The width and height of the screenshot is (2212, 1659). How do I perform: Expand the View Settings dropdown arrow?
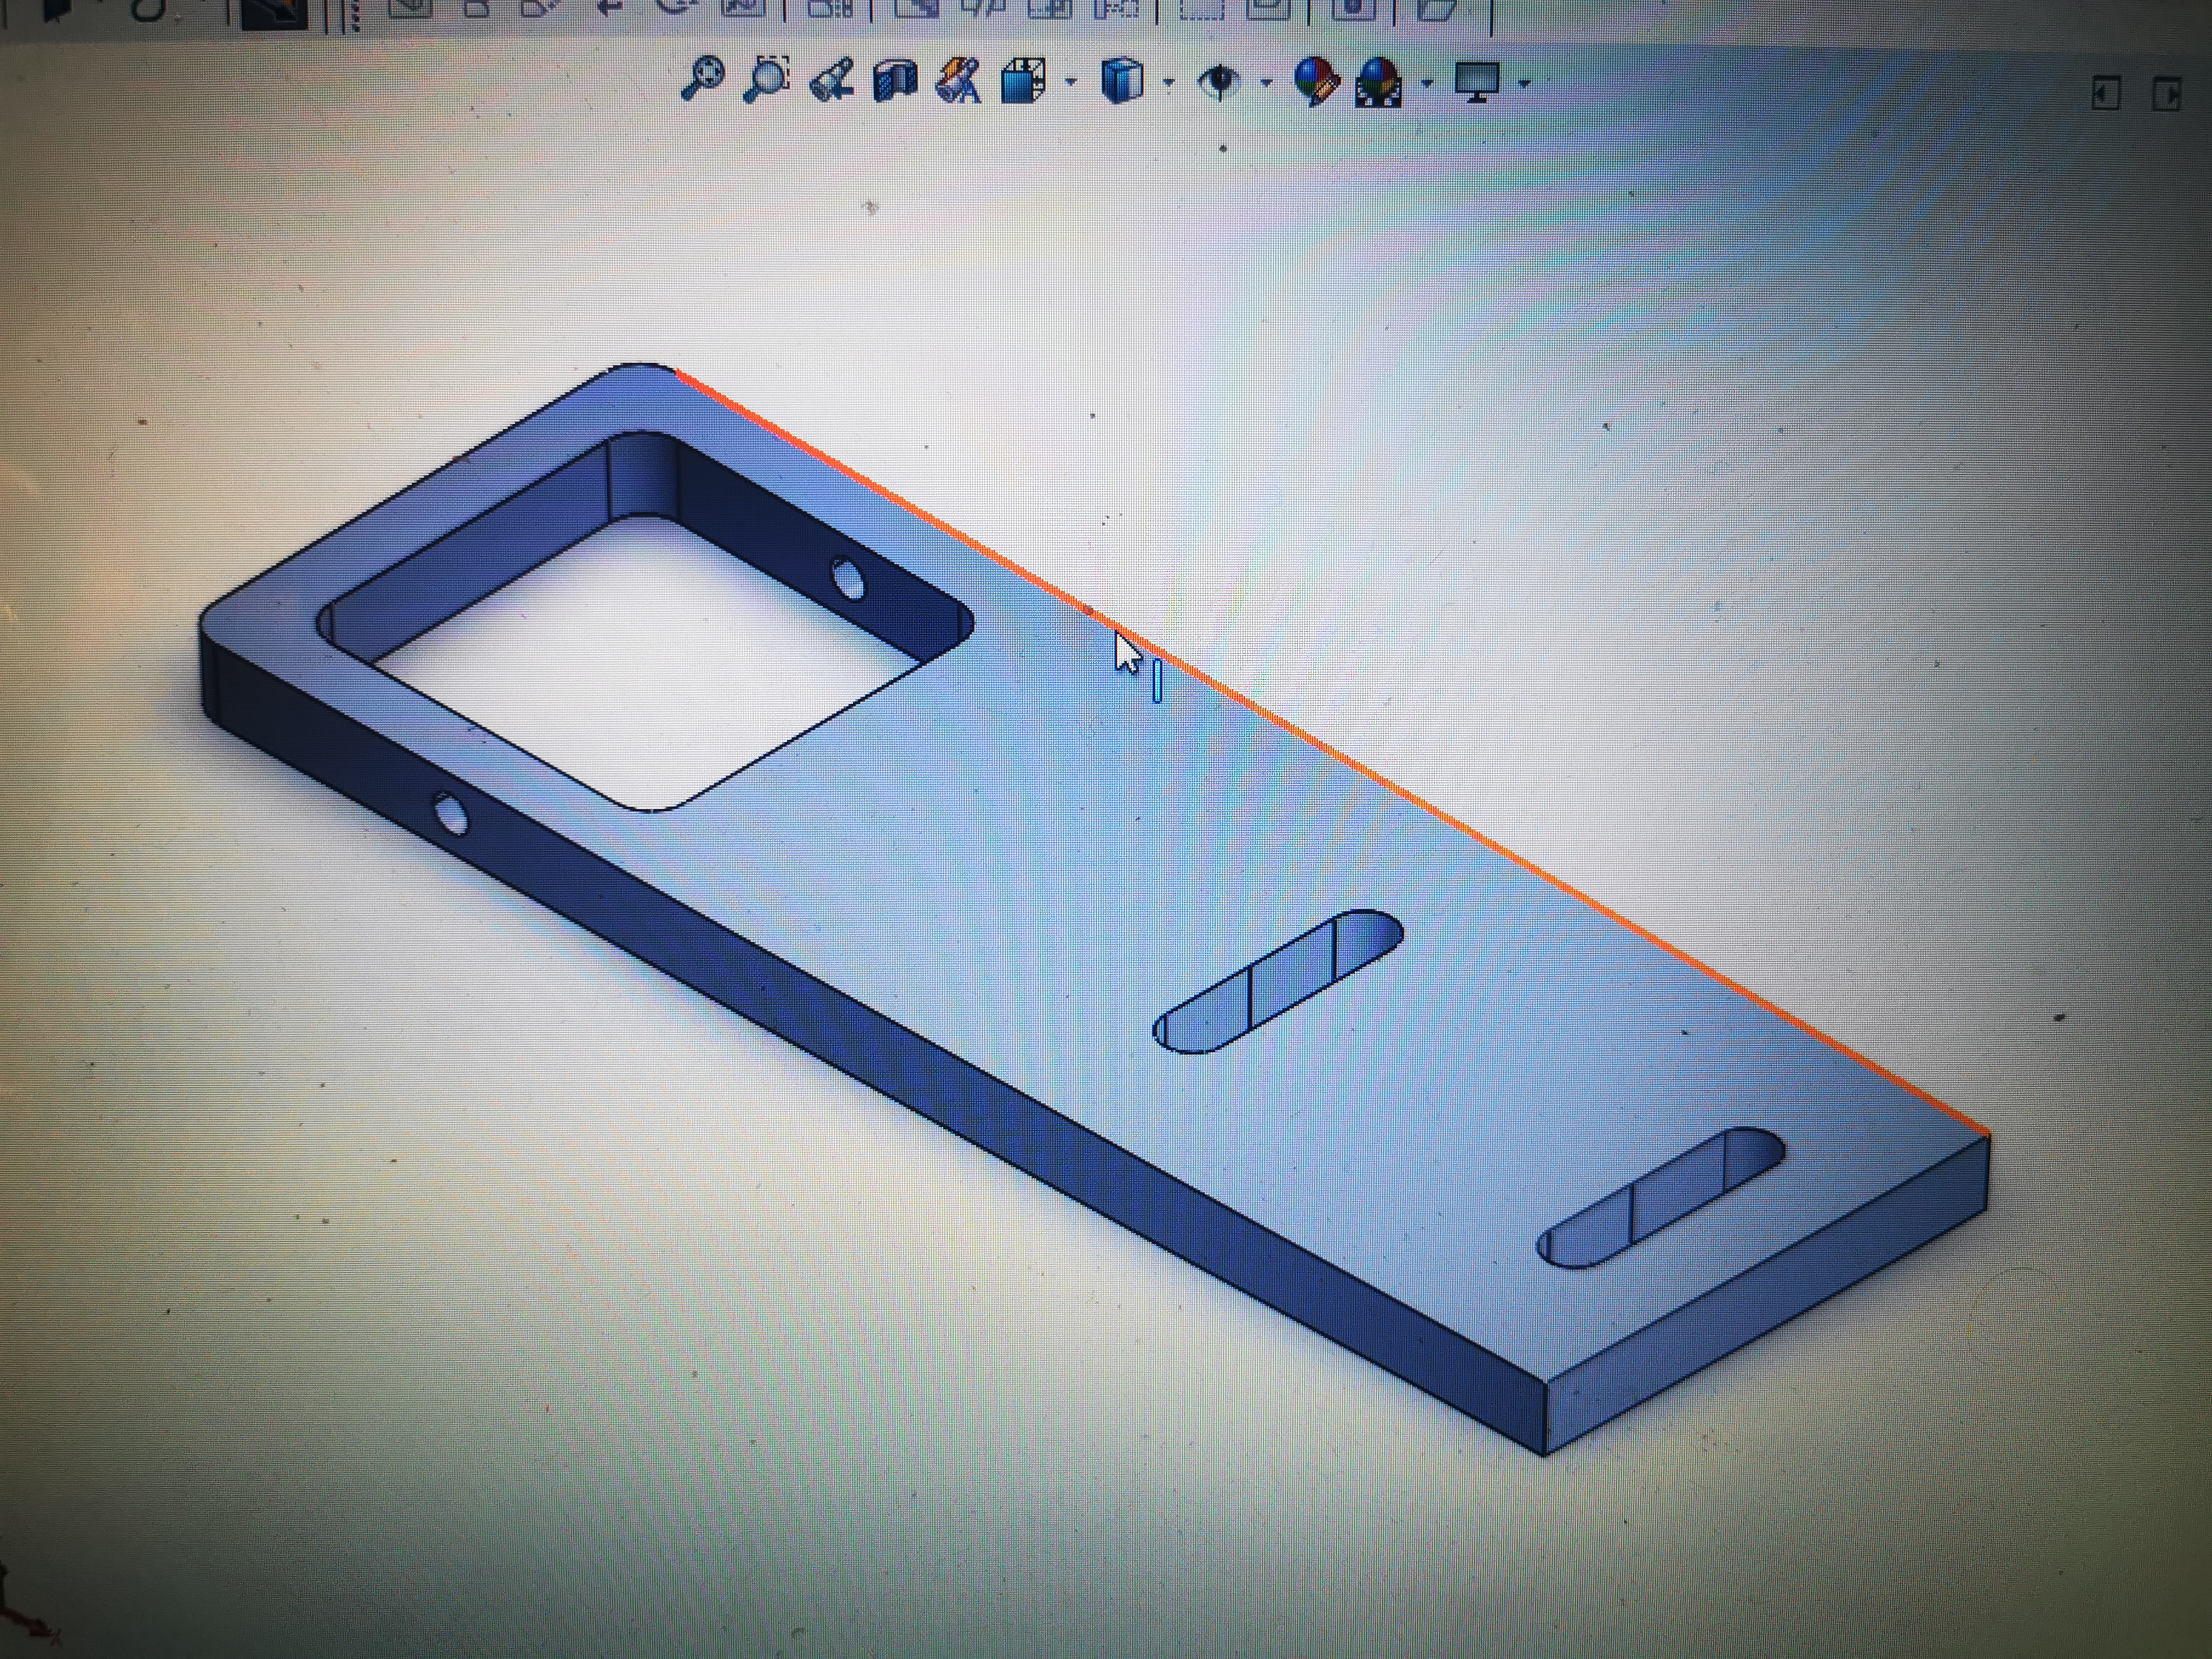tap(1524, 84)
